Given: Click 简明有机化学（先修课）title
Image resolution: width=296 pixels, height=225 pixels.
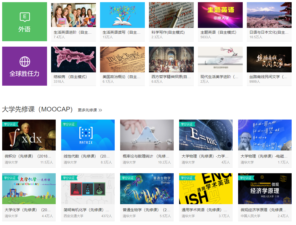Looking at the screenshot, I should click(86, 210).
